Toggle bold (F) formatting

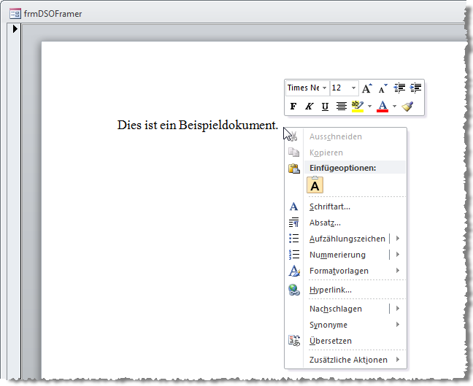pos(293,107)
